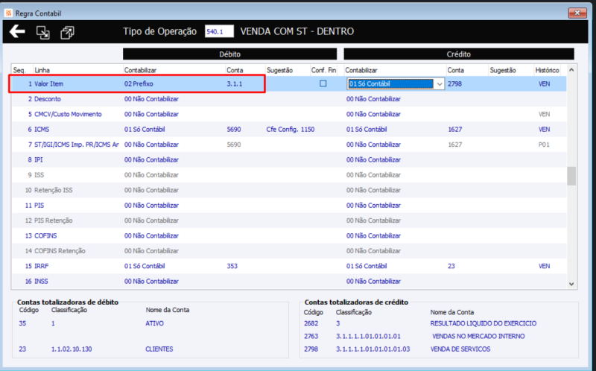Viewport: 596px width, 371px height.
Task: Open the 01 Só Contábil credit dropdown
Action: (440, 84)
